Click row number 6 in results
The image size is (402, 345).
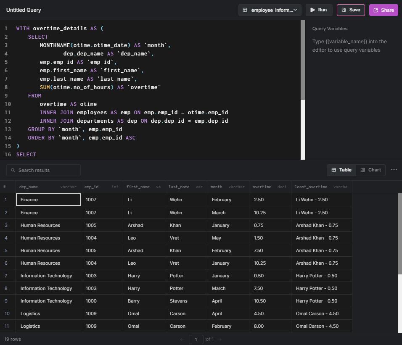click(x=6, y=263)
